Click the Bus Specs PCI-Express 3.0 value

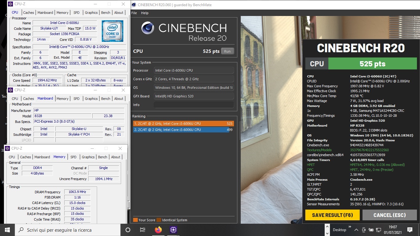pyautogui.click(x=78, y=121)
